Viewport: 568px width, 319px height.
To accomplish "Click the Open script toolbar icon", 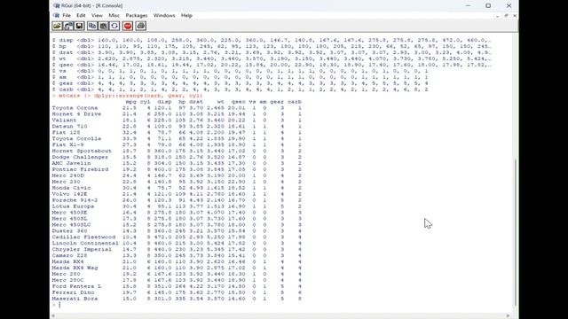I will click(57, 26).
